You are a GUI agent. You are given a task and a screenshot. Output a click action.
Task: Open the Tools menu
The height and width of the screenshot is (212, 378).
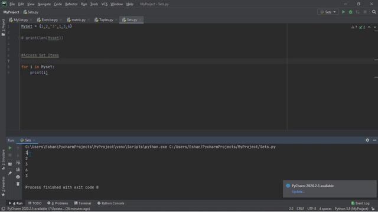pos(94,4)
